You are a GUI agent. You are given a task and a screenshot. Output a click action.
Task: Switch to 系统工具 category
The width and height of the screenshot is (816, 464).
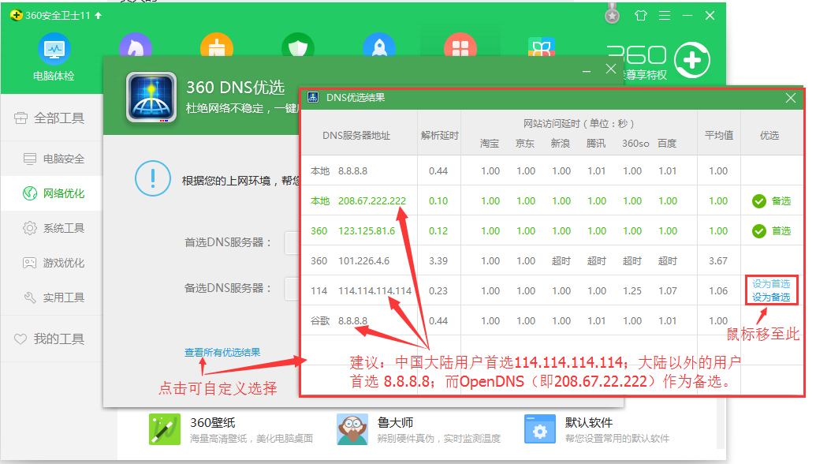pyautogui.click(x=63, y=228)
